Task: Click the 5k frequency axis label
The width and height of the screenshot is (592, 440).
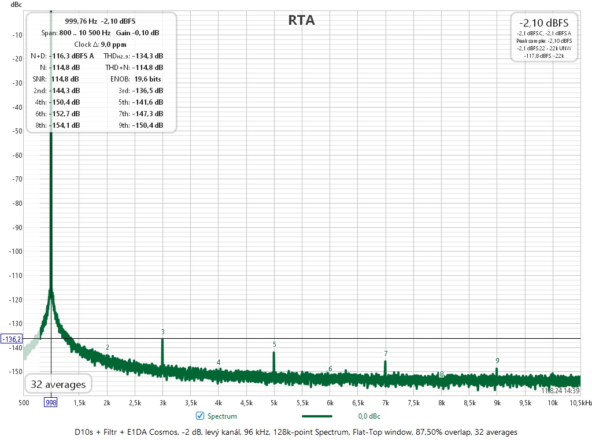Action: [x=274, y=403]
